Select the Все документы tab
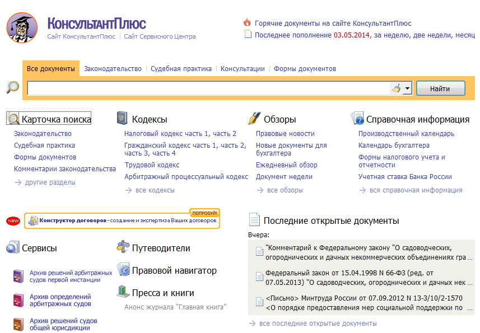 pyautogui.click(x=51, y=68)
